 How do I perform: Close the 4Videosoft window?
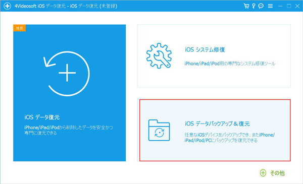297,6
